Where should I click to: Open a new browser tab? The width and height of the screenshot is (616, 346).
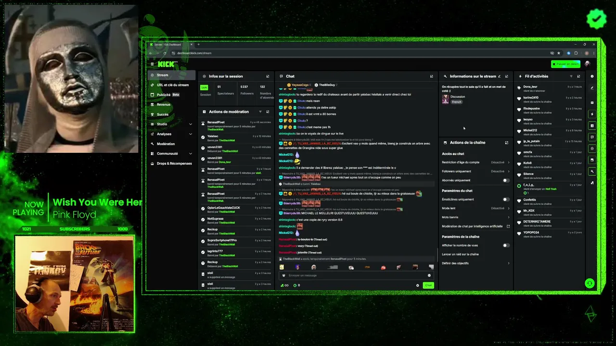pyautogui.click(x=198, y=44)
